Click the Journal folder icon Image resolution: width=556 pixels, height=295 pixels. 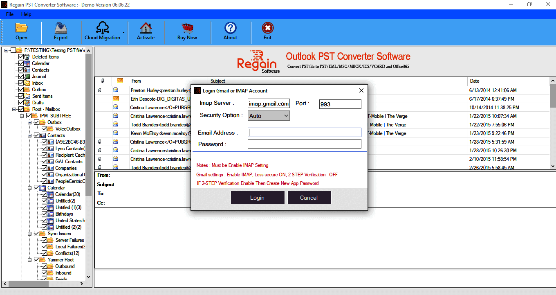tap(28, 77)
